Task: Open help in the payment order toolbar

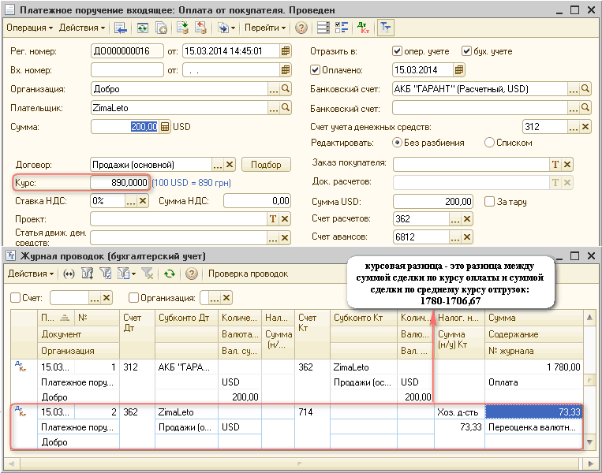Action: point(301,28)
